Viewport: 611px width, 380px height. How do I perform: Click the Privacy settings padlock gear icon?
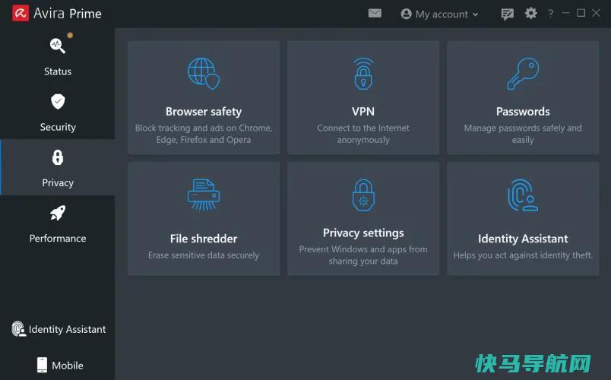tap(363, 195)
